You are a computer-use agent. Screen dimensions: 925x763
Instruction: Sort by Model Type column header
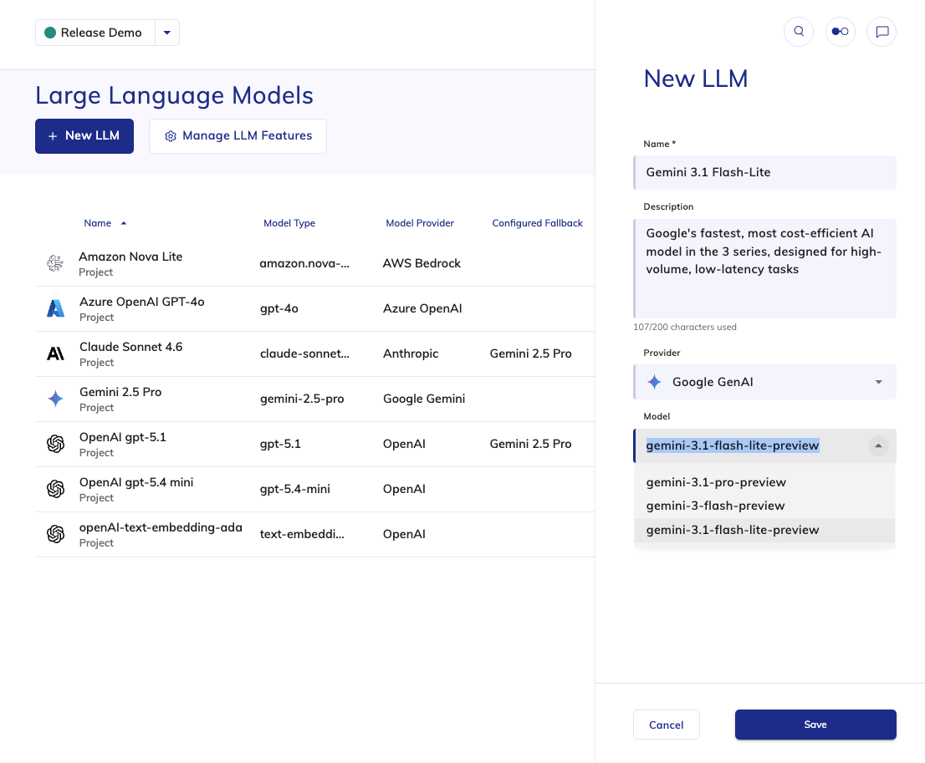(289, 223)
